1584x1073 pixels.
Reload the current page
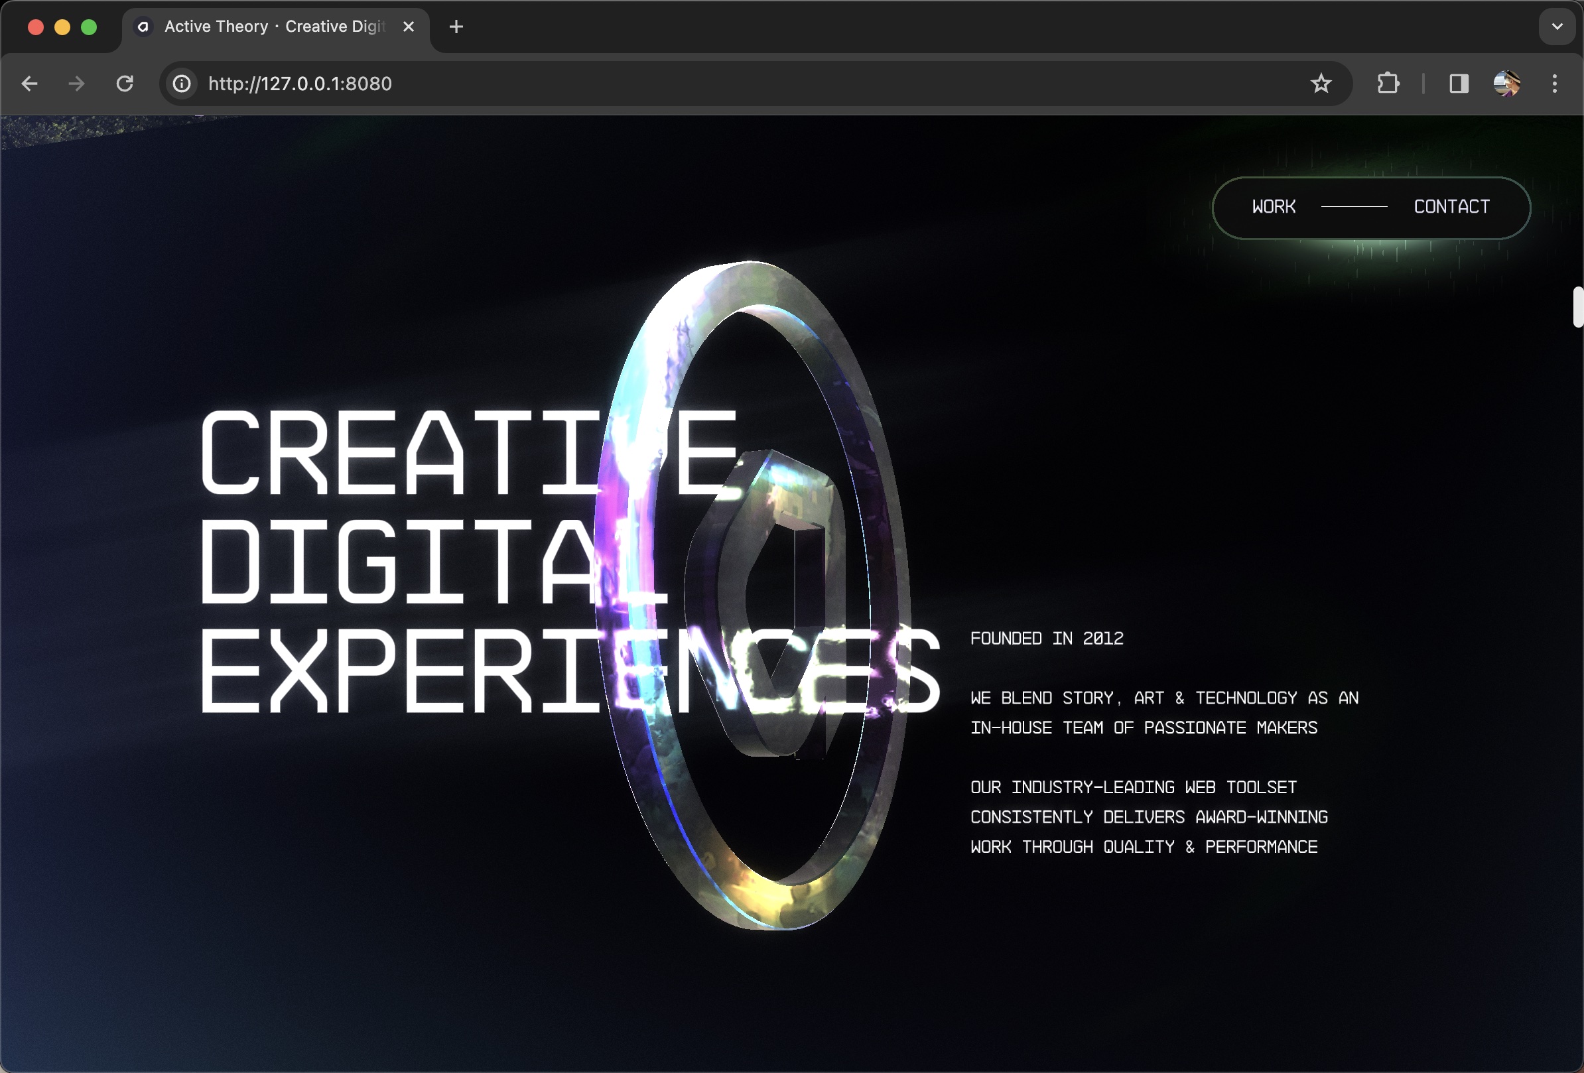[125, 84]
